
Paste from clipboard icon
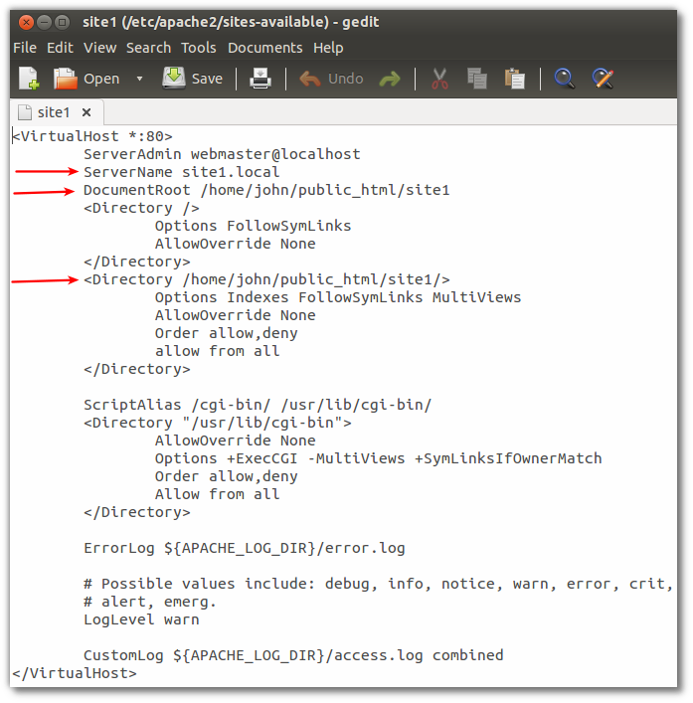[x=514, y=79]
